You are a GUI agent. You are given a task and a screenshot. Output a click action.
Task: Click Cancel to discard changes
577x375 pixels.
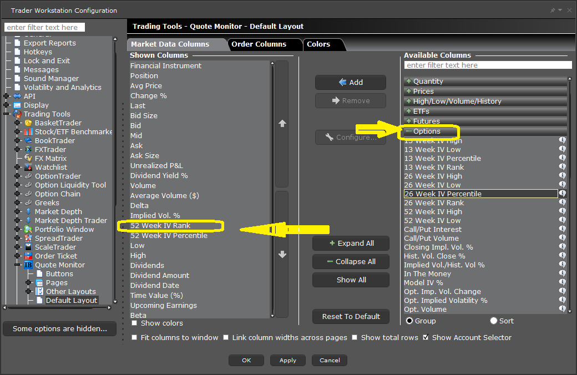click(x=330, y=360)
